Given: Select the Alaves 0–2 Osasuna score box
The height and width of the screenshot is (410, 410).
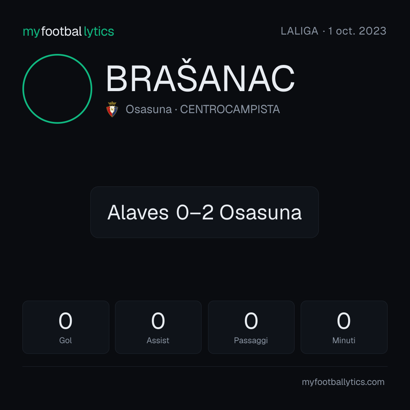Looking at the screenshot, I should tap(205, 212).
